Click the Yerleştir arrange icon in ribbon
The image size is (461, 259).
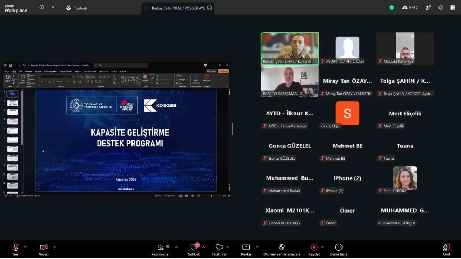pos(145,78)
